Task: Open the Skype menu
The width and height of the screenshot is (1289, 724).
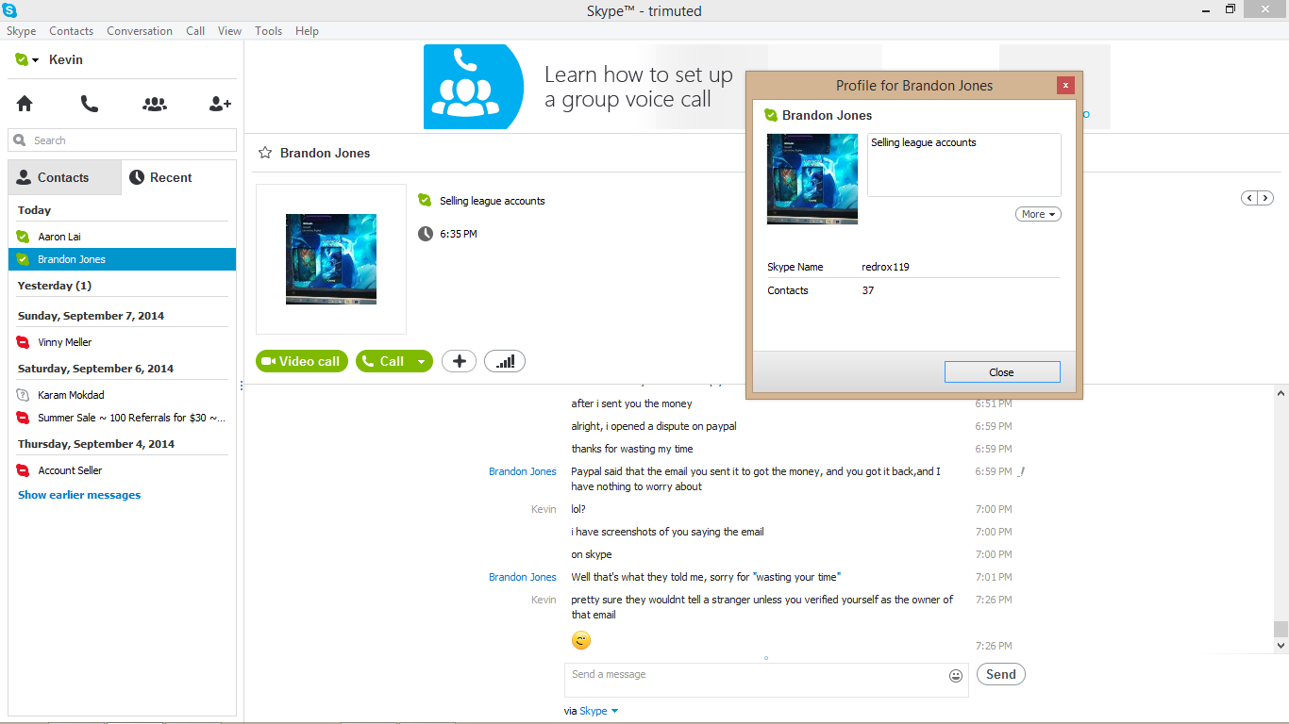Action: pyautogui.click(x=22, y=31)
